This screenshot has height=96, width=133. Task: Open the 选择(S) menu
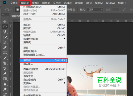(x=68, y=3)
